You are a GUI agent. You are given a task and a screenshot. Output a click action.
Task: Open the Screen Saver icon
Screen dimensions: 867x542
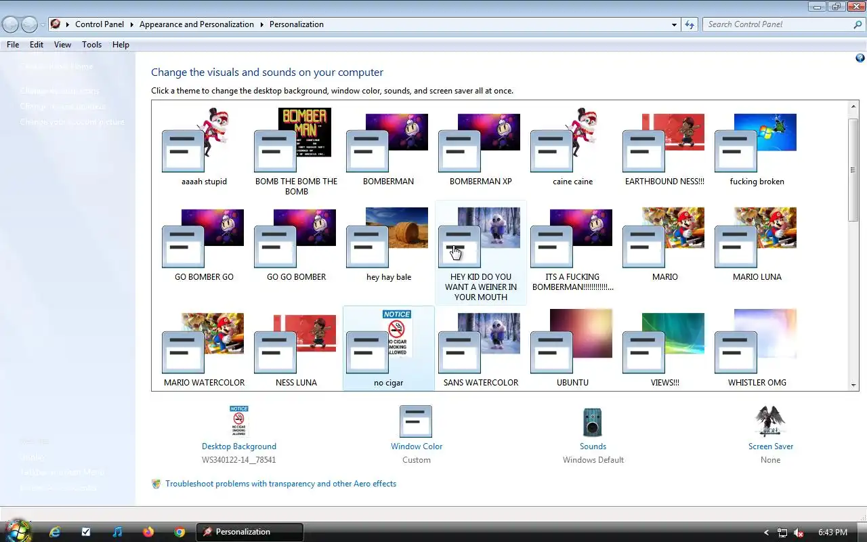tap(771, 422)
